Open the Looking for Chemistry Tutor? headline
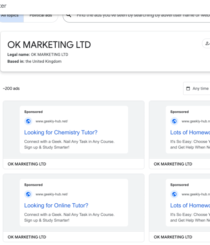Image resolution: width=210 pixels, height=245 pixels. (x=61, y=133)
